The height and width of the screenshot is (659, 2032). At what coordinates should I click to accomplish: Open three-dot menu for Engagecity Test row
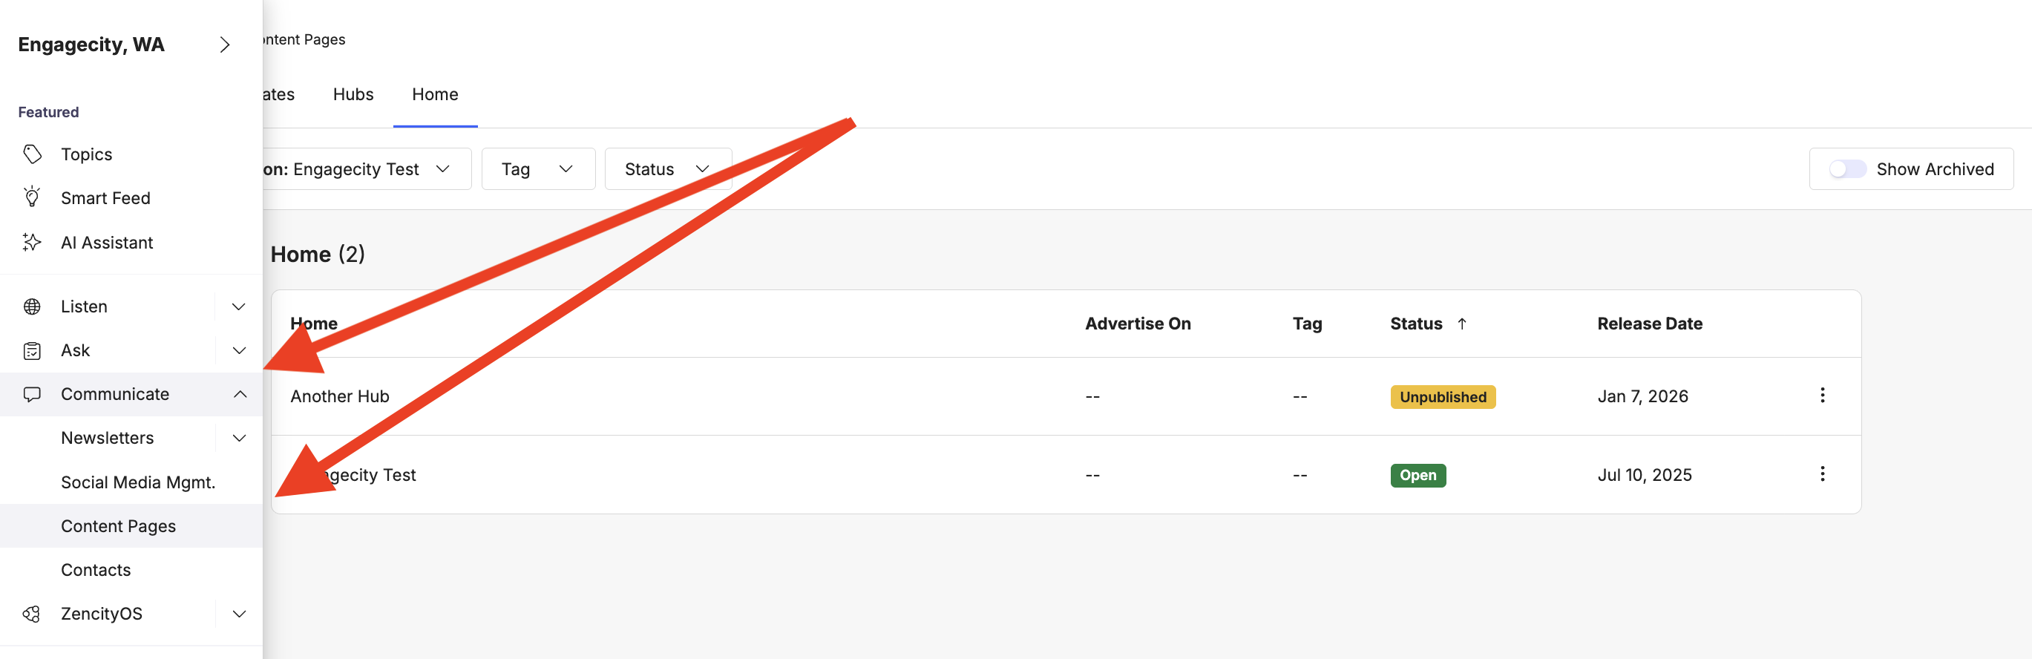click(1822, 474)
